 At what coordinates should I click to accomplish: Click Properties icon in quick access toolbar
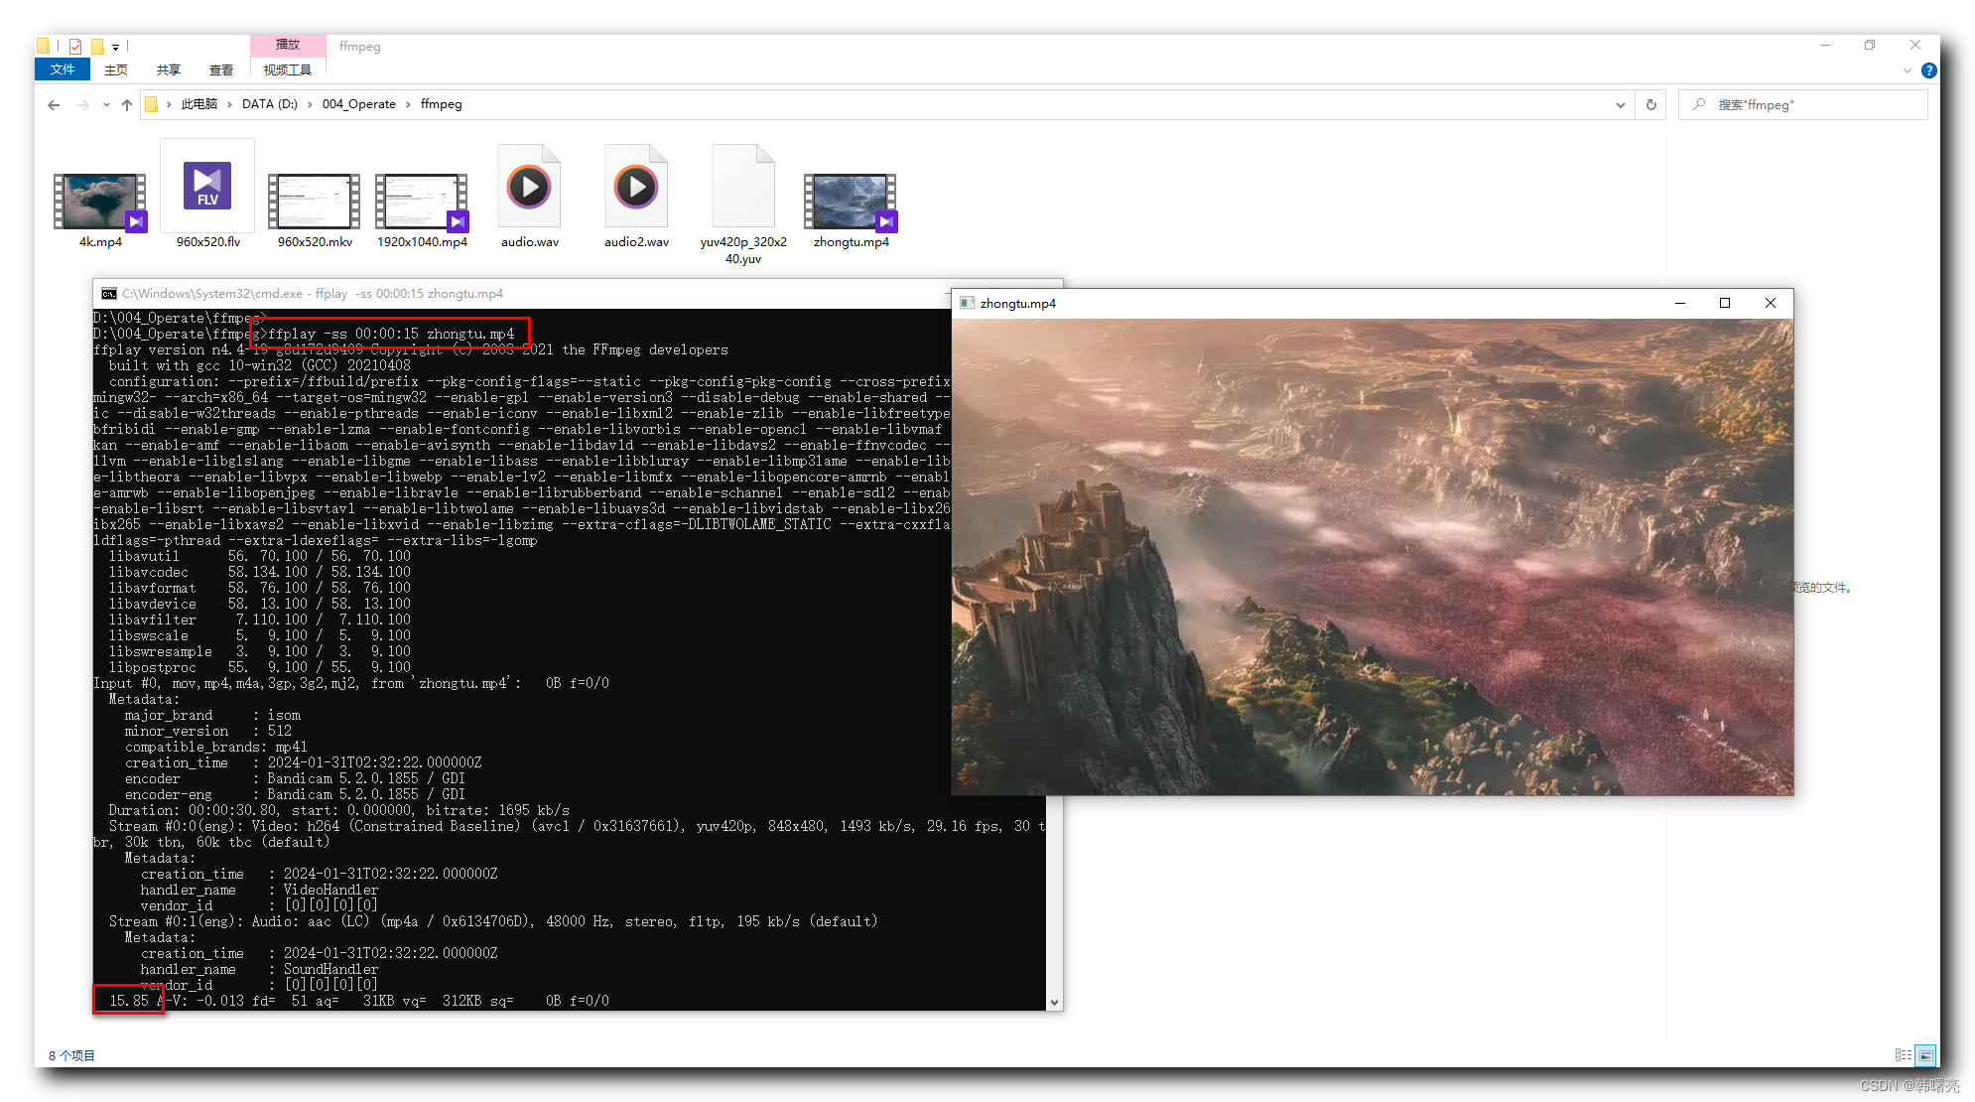tap(75, 46)
